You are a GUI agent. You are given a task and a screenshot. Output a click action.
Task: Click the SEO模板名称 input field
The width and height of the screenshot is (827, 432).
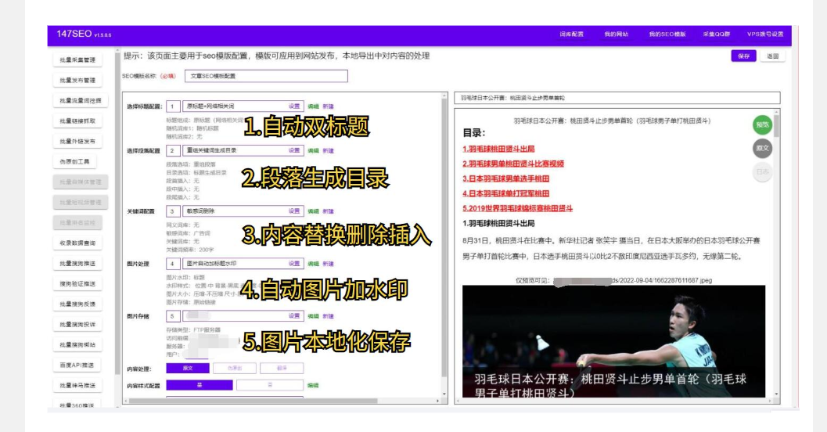point(266,77)
